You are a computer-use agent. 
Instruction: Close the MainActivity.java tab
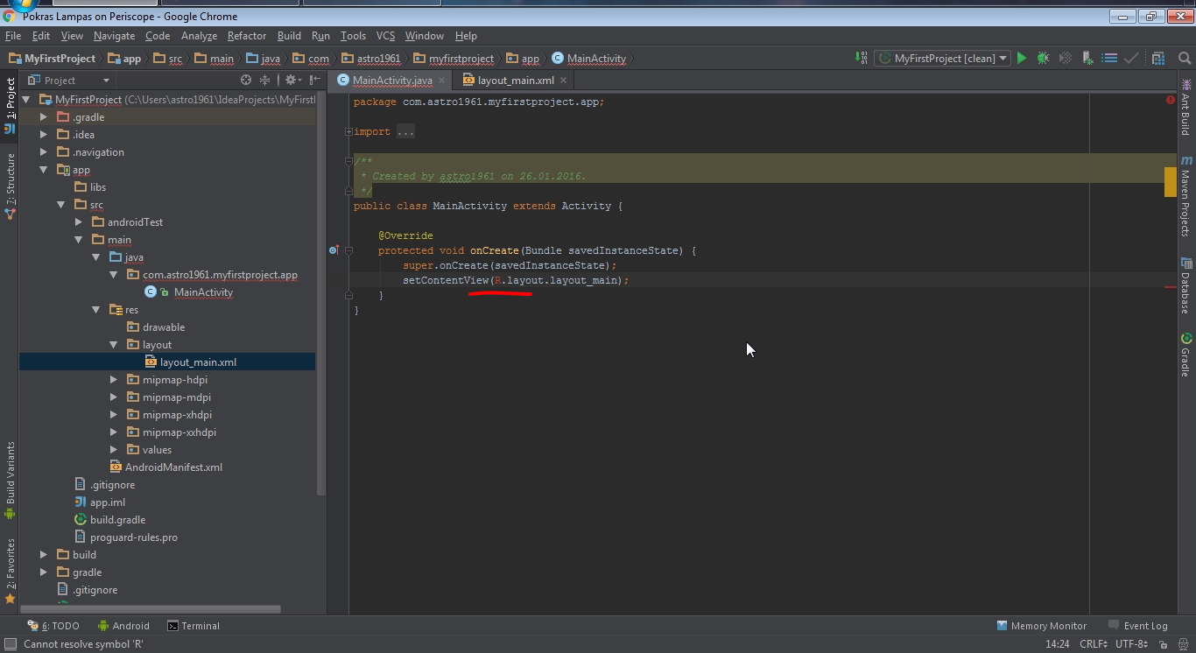[x=442, y=80]
